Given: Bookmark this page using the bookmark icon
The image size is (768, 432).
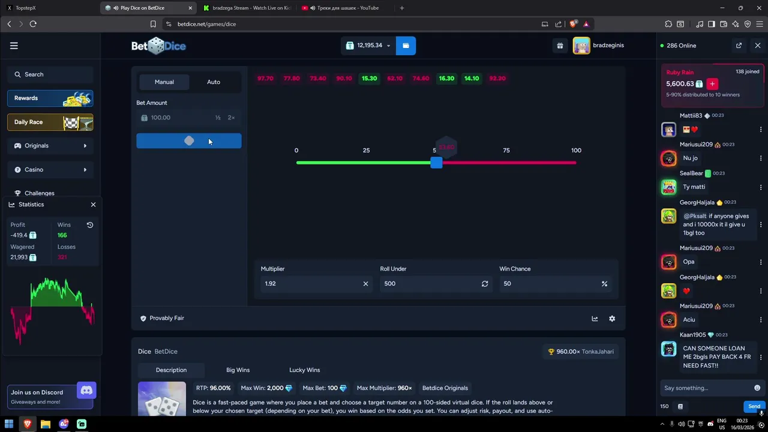Looking at the screenshot, I should click(153, 24).
